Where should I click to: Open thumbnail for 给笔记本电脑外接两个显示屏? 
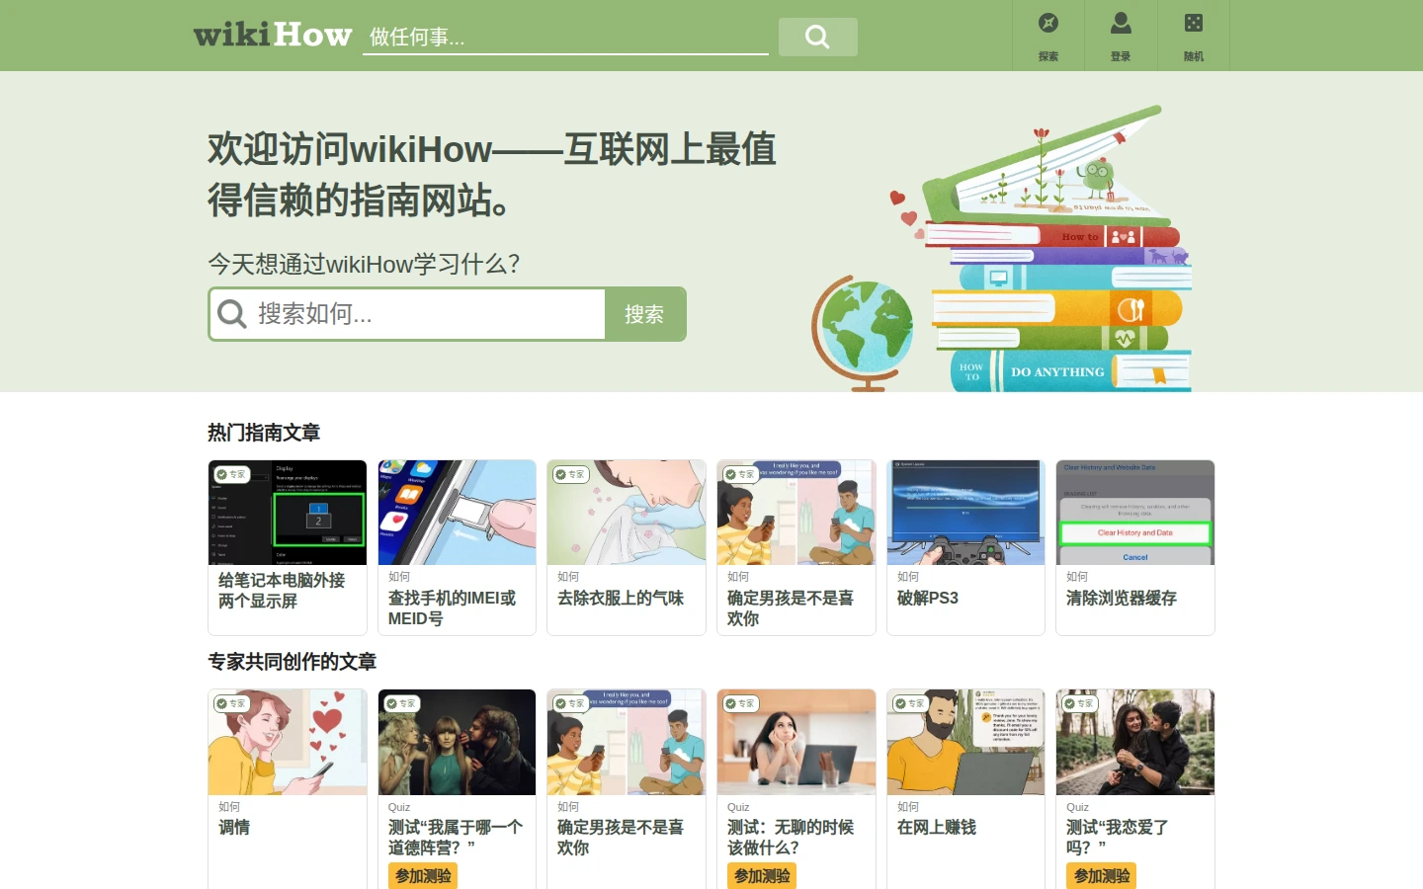coord(288,513)
